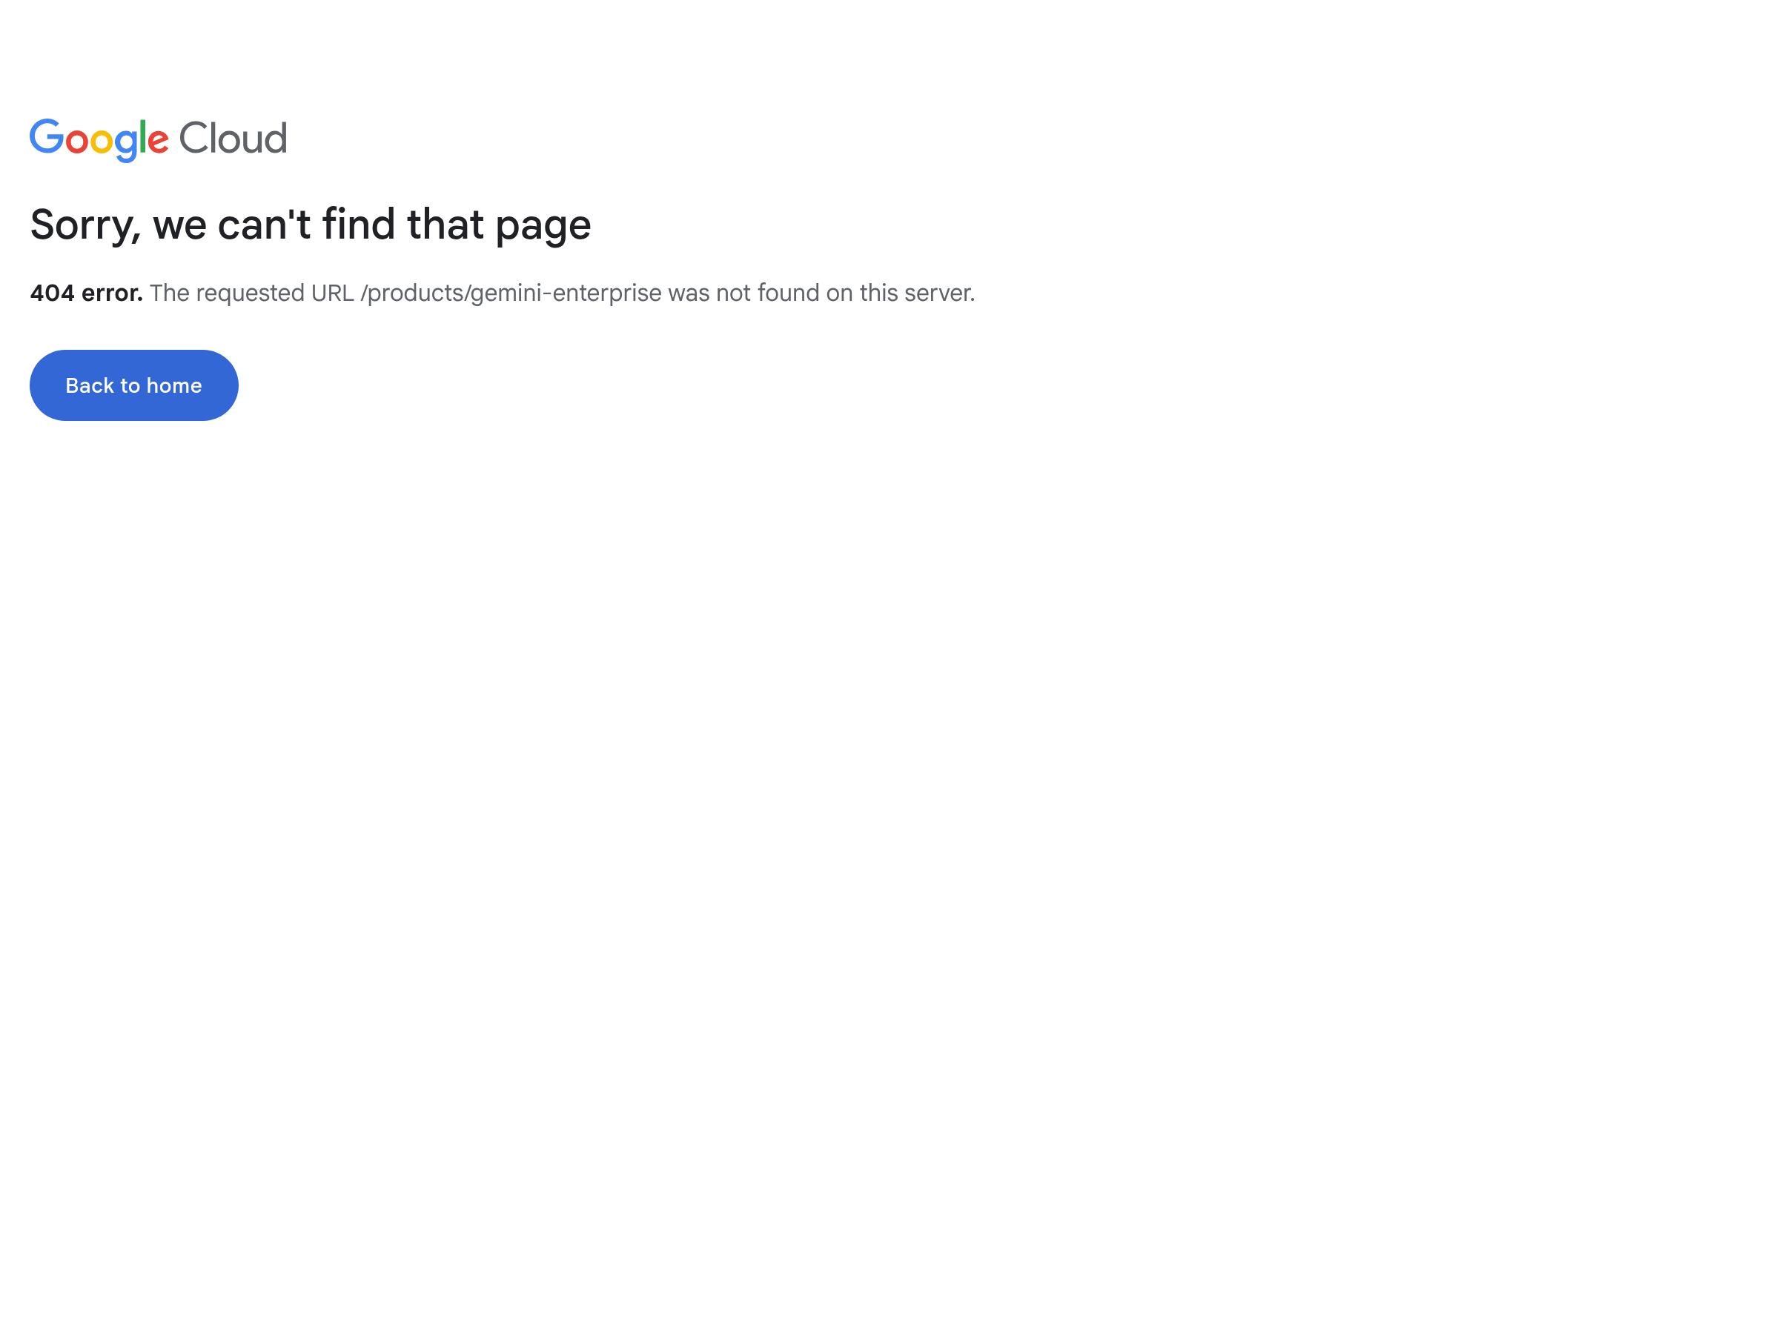Click the green l in Google logo
The image size is (1779, 1334).
(143, 136)
